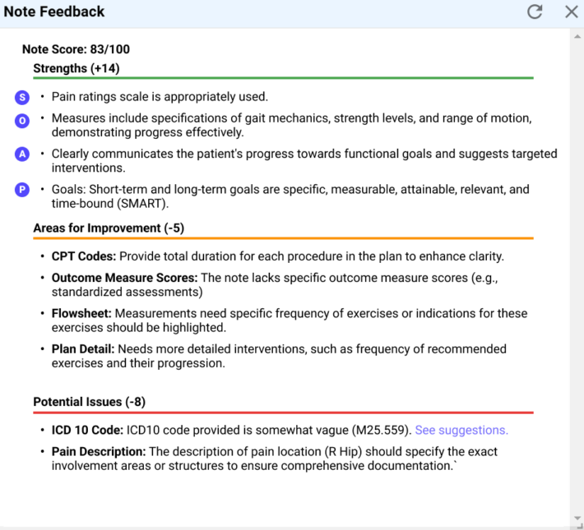Select the P (Plan) section badge
This screenshot has width=584, height=530.
click(22, 190)
